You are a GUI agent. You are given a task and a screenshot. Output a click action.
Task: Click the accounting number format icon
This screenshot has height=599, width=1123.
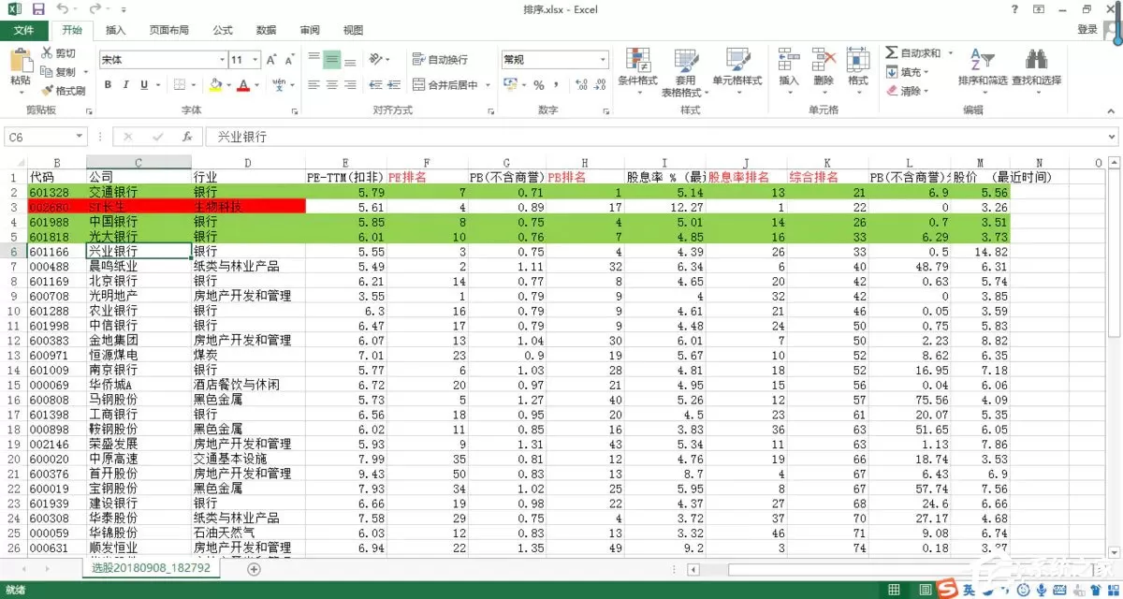(510, 85)
